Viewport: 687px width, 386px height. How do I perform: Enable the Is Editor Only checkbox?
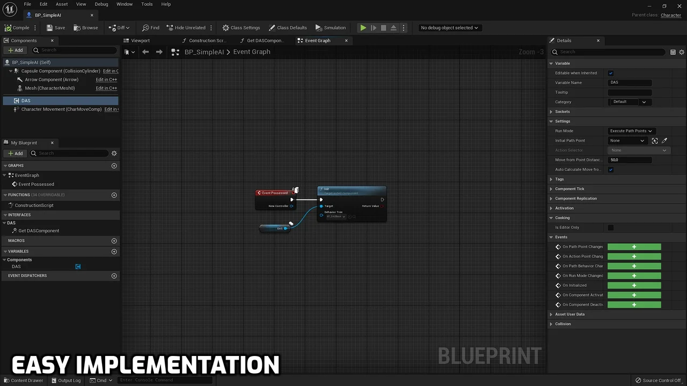(611, 227)
